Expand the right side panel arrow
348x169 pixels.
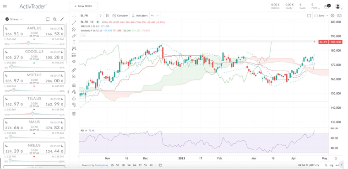tap(342, 165)
